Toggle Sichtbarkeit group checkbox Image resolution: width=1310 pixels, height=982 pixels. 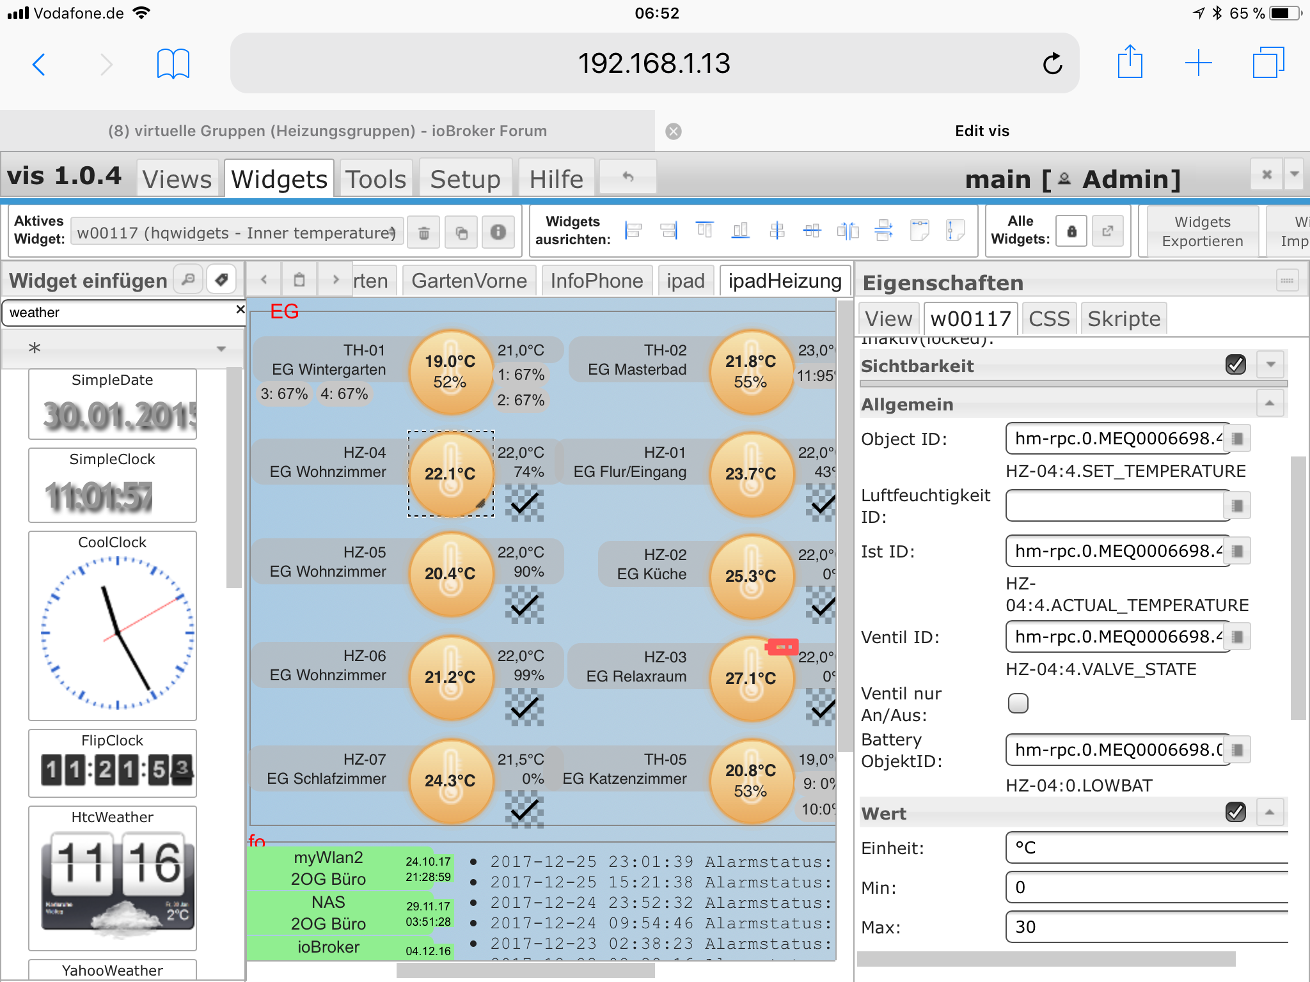coord(1235,365)
